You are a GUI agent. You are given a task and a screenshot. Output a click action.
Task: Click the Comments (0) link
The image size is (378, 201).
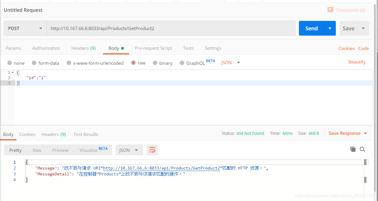(x=351, y=10)
